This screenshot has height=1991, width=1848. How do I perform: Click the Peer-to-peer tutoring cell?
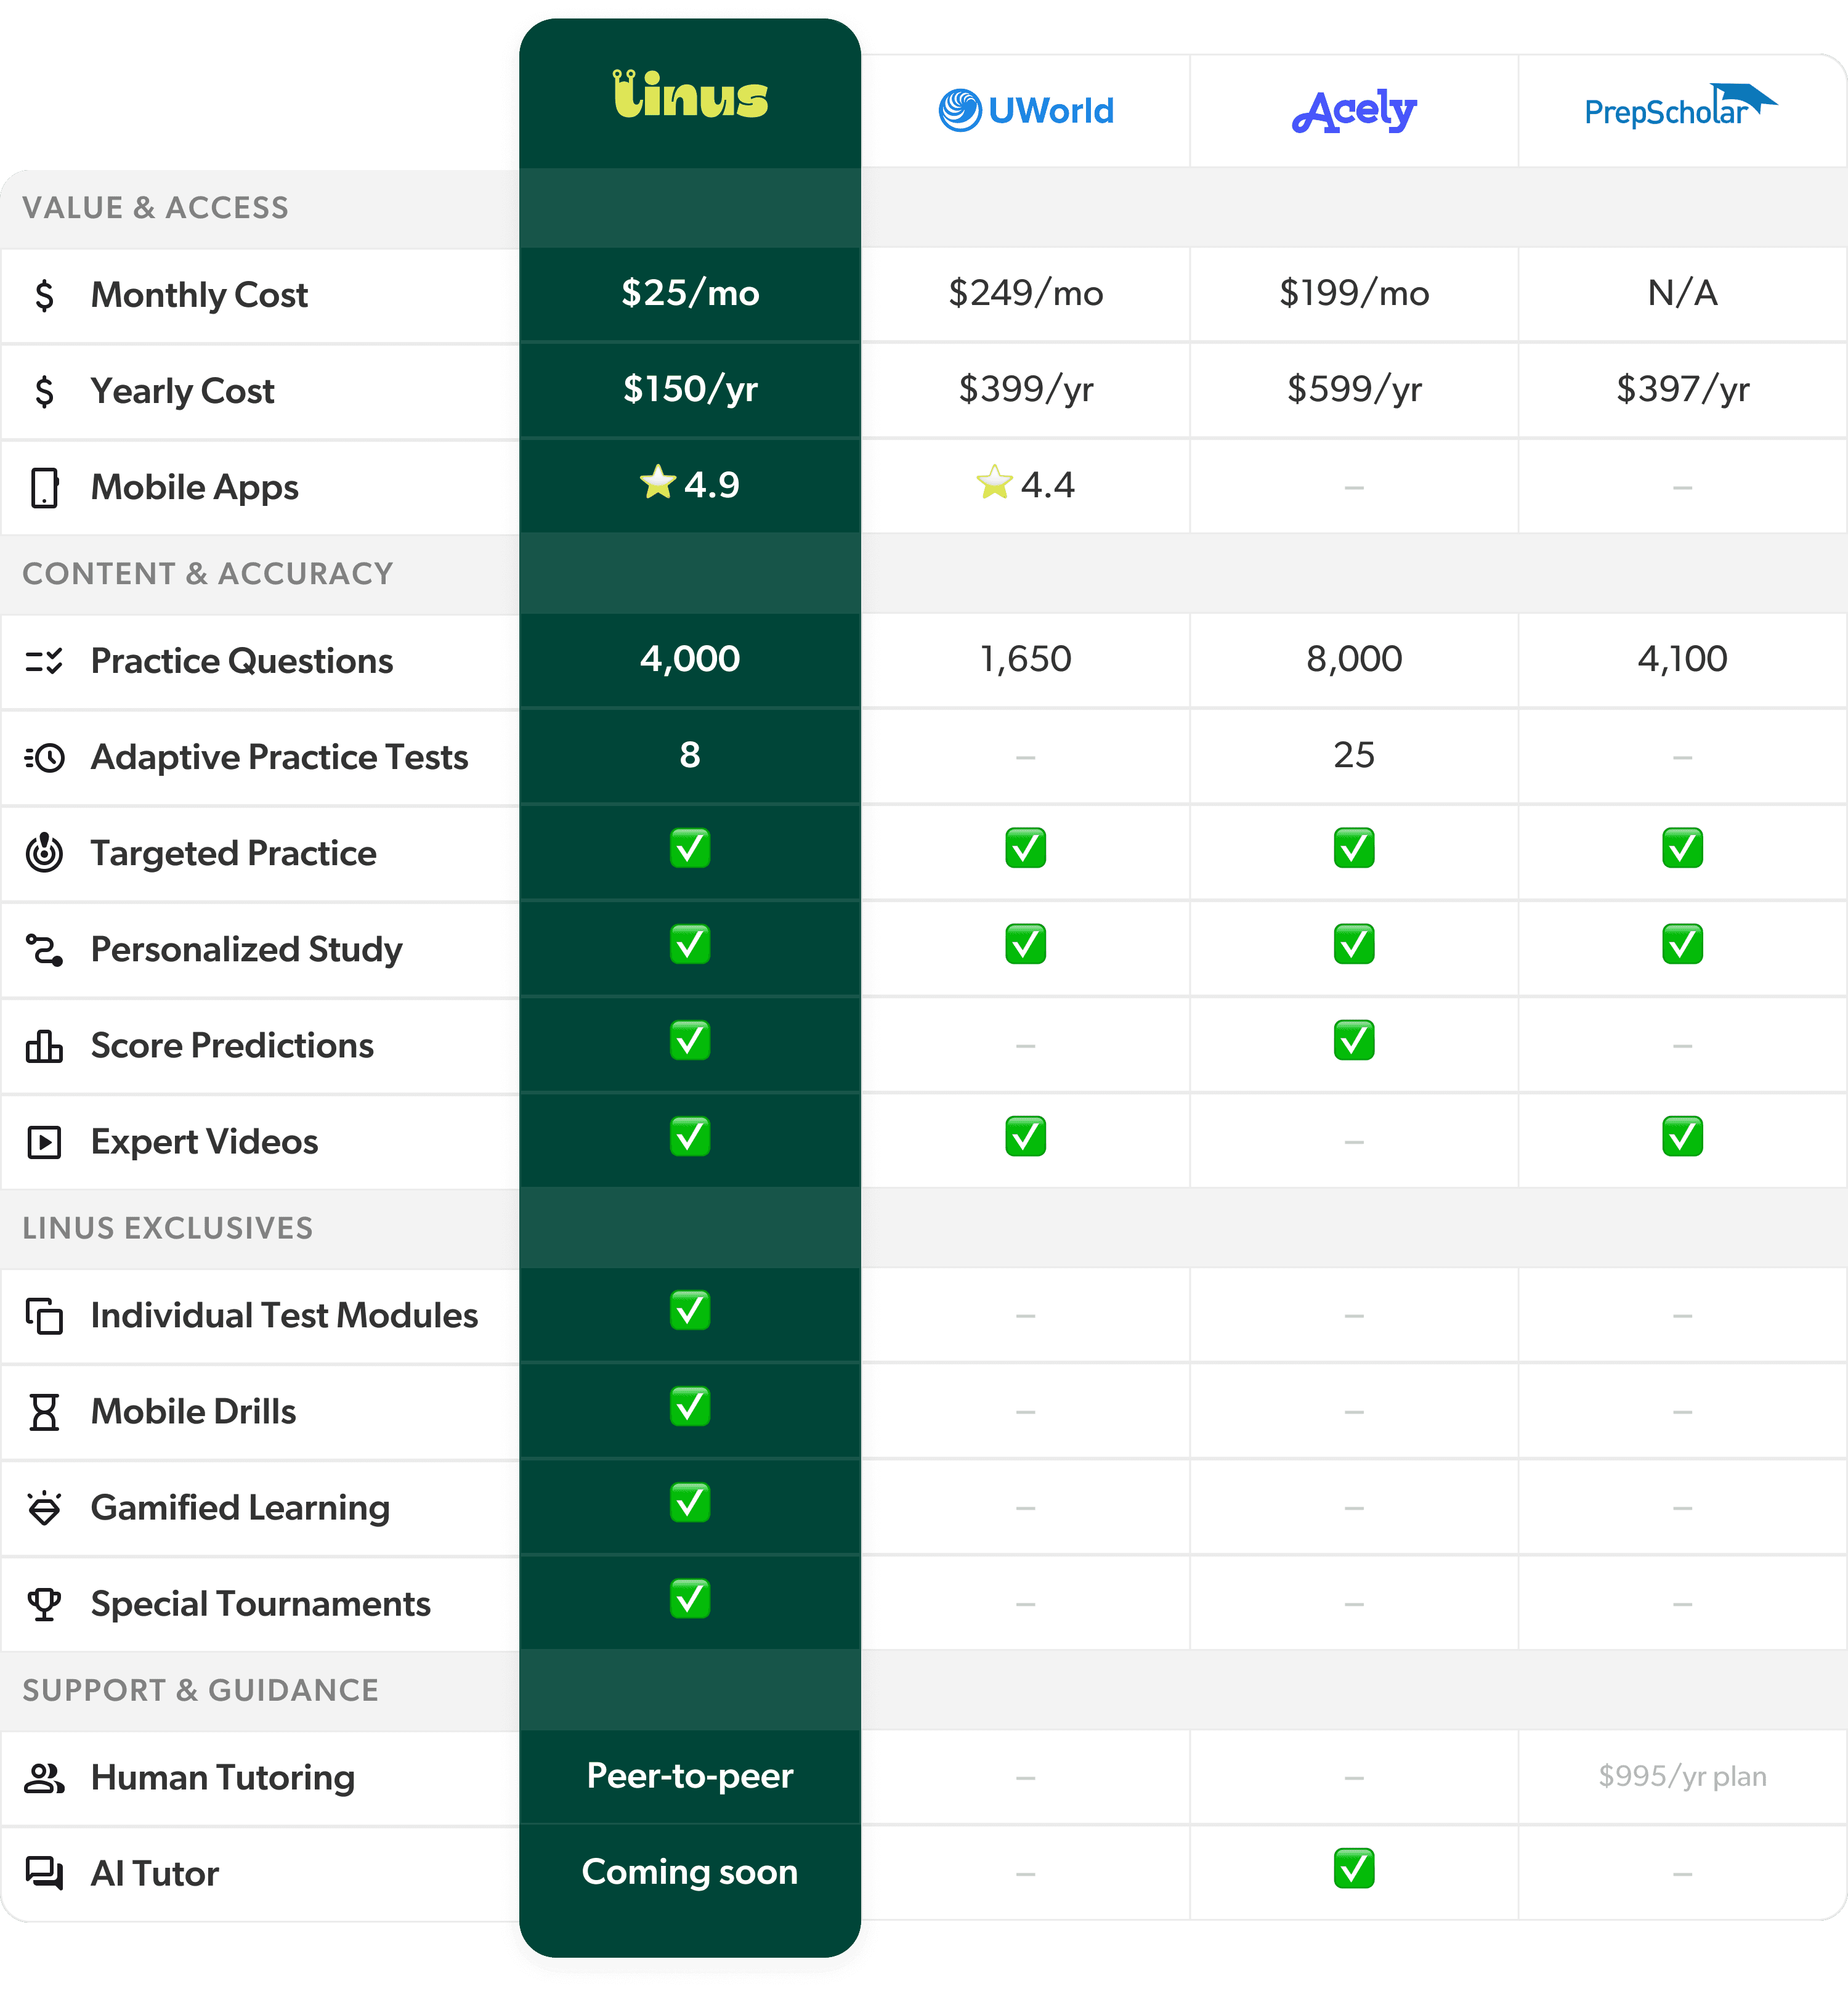690,1776
